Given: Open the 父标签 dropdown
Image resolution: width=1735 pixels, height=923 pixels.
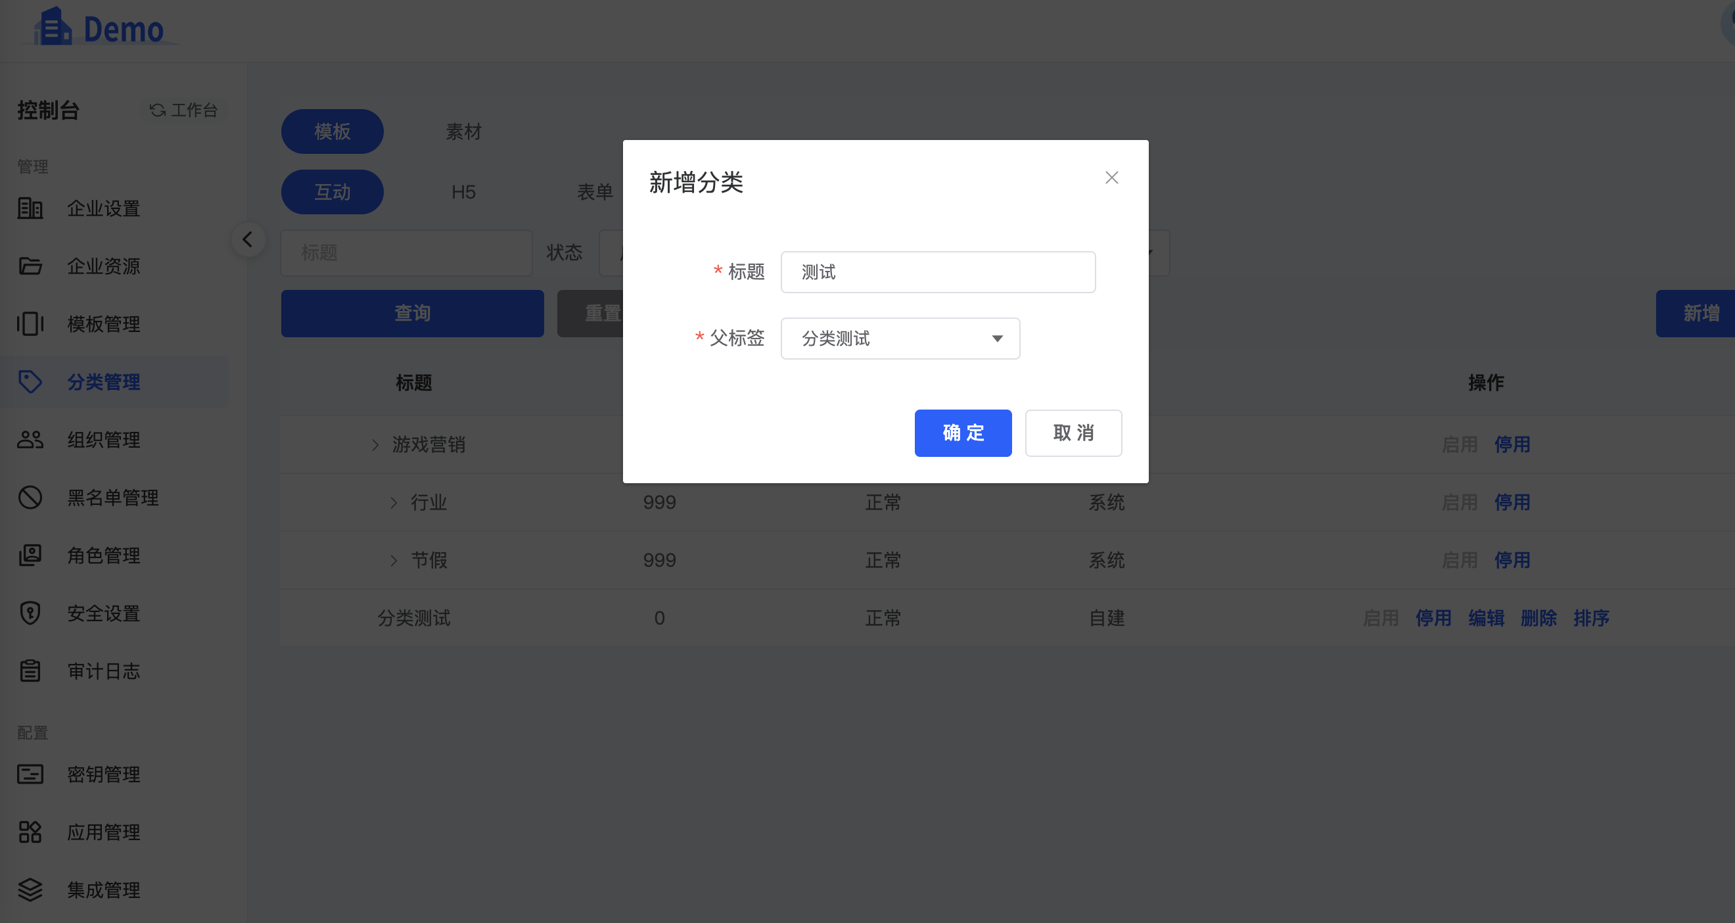Looking at the screenshot, I should [900, 338].
